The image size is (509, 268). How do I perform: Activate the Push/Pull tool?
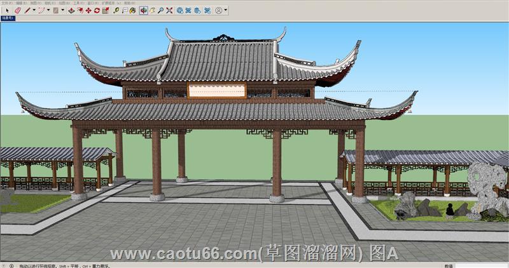[71, 10]
